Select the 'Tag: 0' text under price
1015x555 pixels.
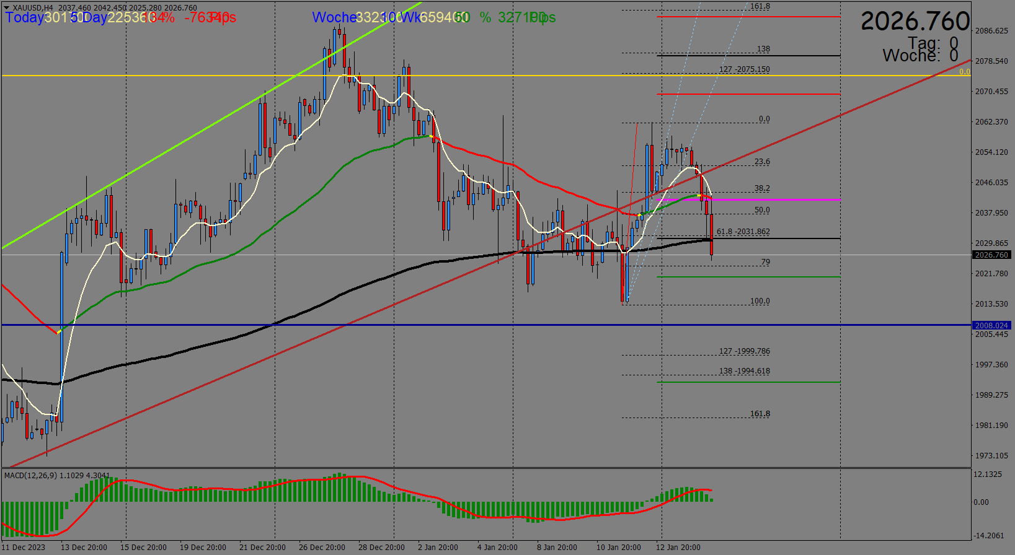(x=933, y=43)
